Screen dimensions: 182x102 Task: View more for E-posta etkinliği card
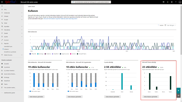point(112,97)
